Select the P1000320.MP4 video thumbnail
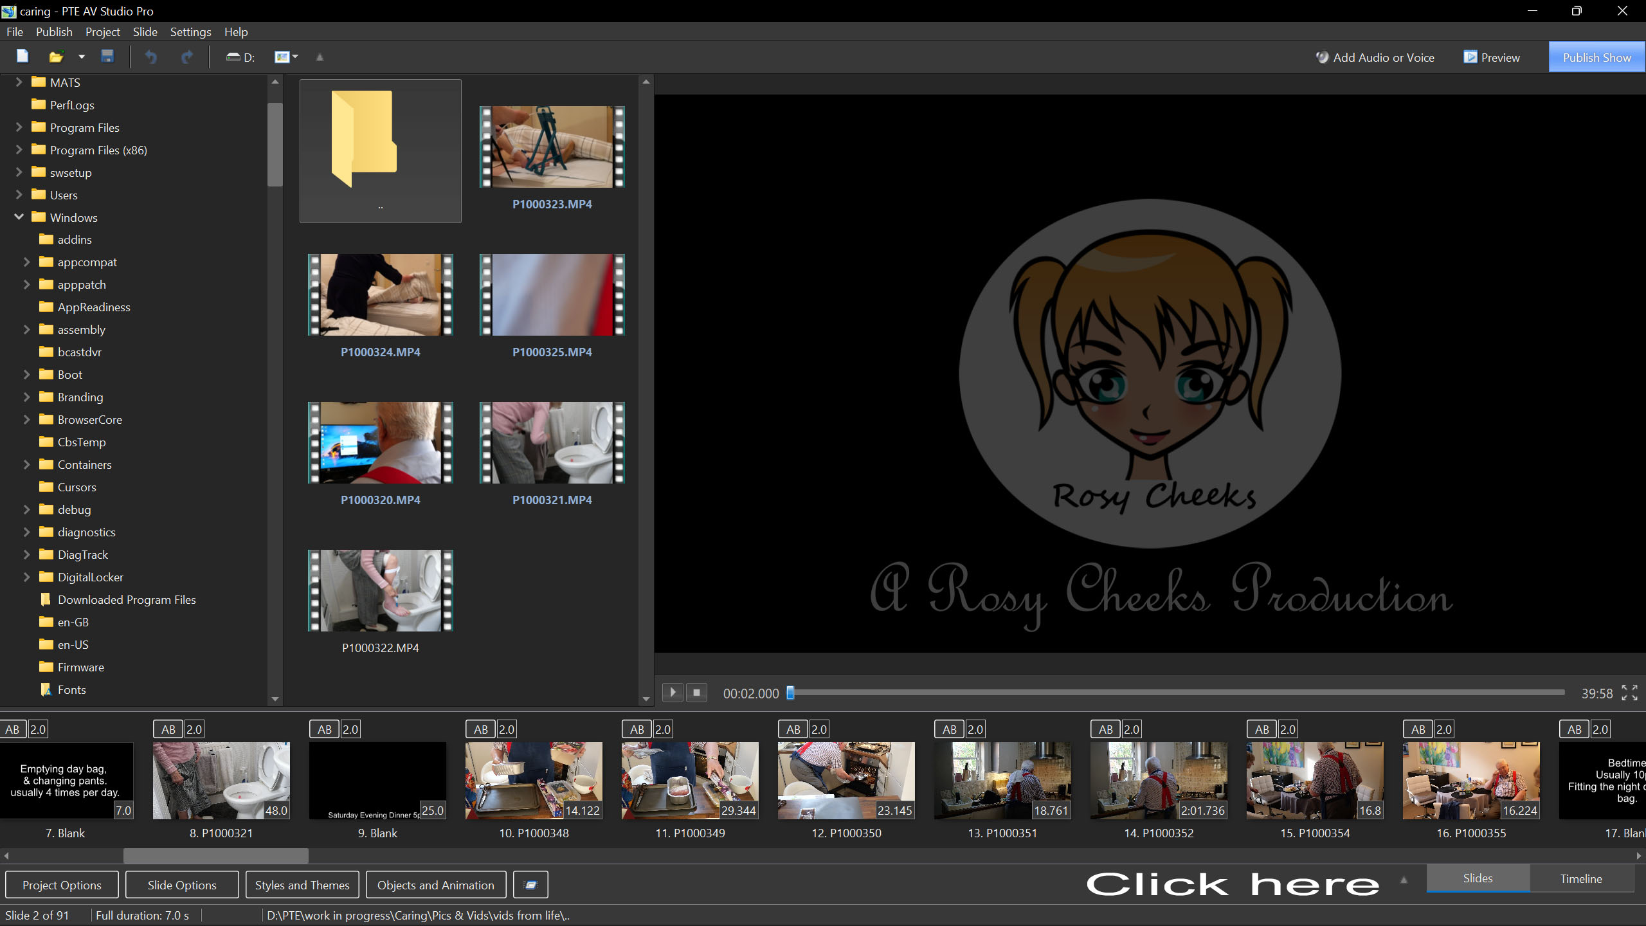 (x=381, y=443)
